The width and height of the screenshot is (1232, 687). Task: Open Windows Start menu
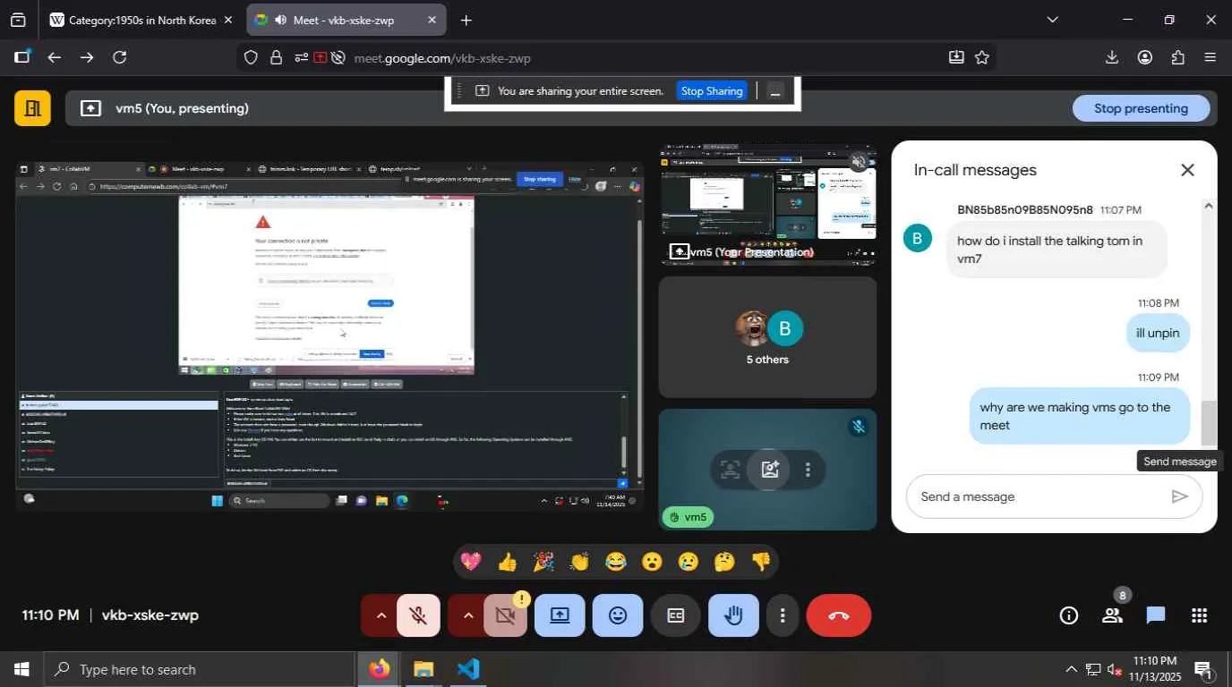point(21,669)
